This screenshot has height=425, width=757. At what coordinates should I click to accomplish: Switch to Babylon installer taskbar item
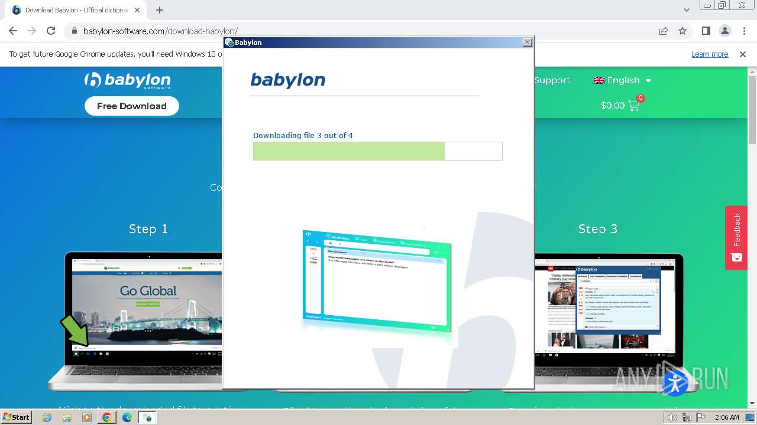(147, 417)
